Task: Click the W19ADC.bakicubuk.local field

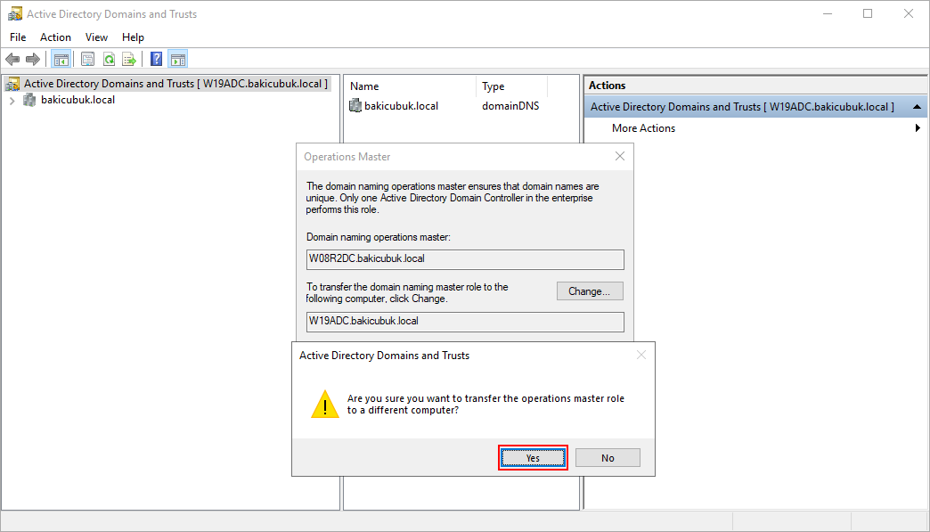Action: tap(465, 322)
